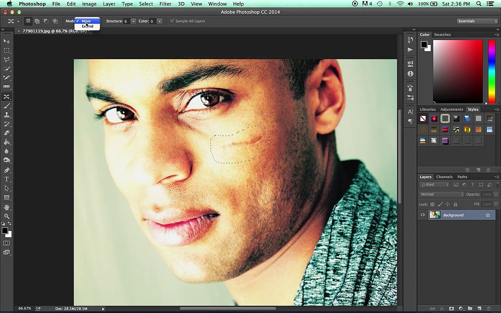This screenshot has width=501, height=313.
Task: Hide the Background layer visibility eye
Action: (423, 215)
